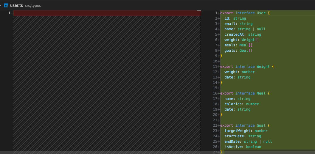This screenshot has width=315, height=154.
Task: Click line number 15 in modified pane
Action: [215, 88]
